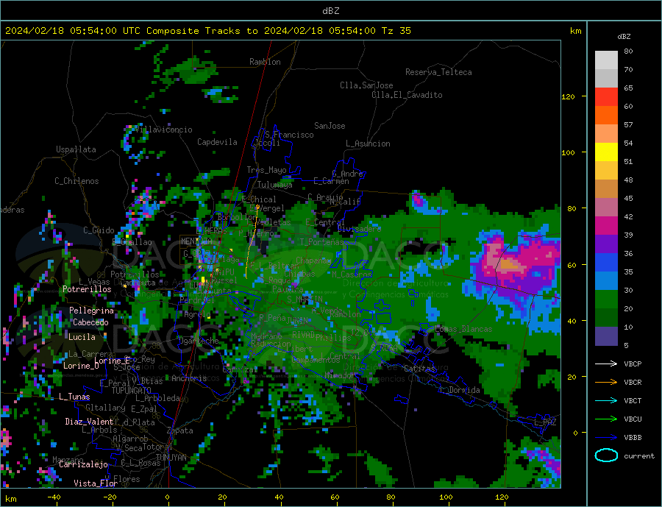Select the light blue 30-35 dBZ swatch
662x507 pixels.
(x=606, y=281)
